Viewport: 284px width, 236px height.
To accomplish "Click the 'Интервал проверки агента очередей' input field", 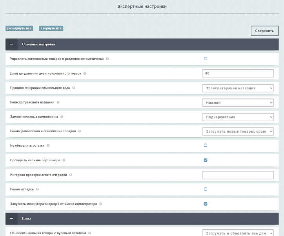I will point(238,175).
